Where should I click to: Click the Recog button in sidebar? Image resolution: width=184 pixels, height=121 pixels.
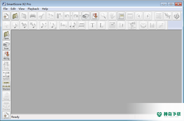[6, 55]
